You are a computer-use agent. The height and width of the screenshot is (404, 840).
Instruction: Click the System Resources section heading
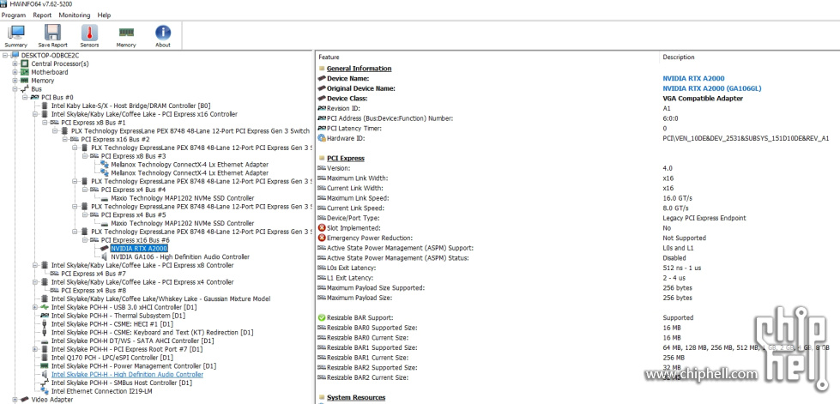(x=356, y=398)
